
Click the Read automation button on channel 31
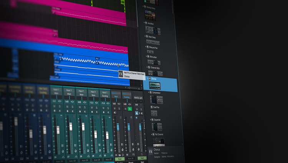coord(120,159)
